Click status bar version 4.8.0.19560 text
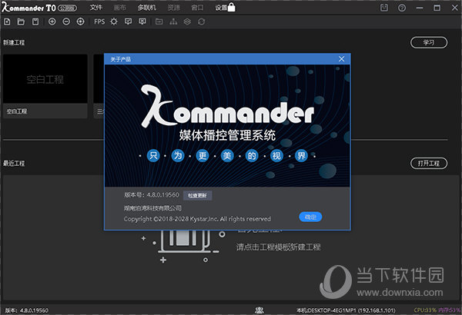Viewport: 462px width, 315px height. pyautogui.click(x=27, y=310)
